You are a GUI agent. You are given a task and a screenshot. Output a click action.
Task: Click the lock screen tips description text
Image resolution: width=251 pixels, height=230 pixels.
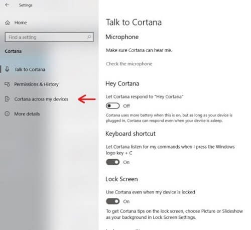174,214
